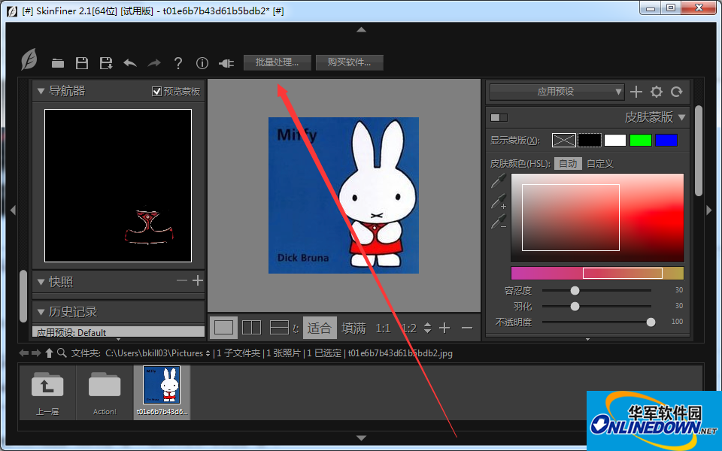Viewport: 722px width, 451px height.
Task: Switch to single view layout
Action: [x=224, y=328]
